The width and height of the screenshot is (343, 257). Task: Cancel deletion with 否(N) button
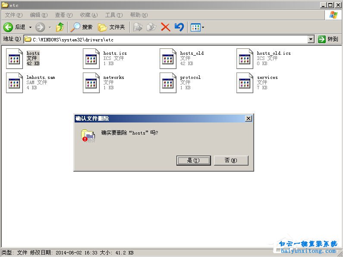click(231, 160)
